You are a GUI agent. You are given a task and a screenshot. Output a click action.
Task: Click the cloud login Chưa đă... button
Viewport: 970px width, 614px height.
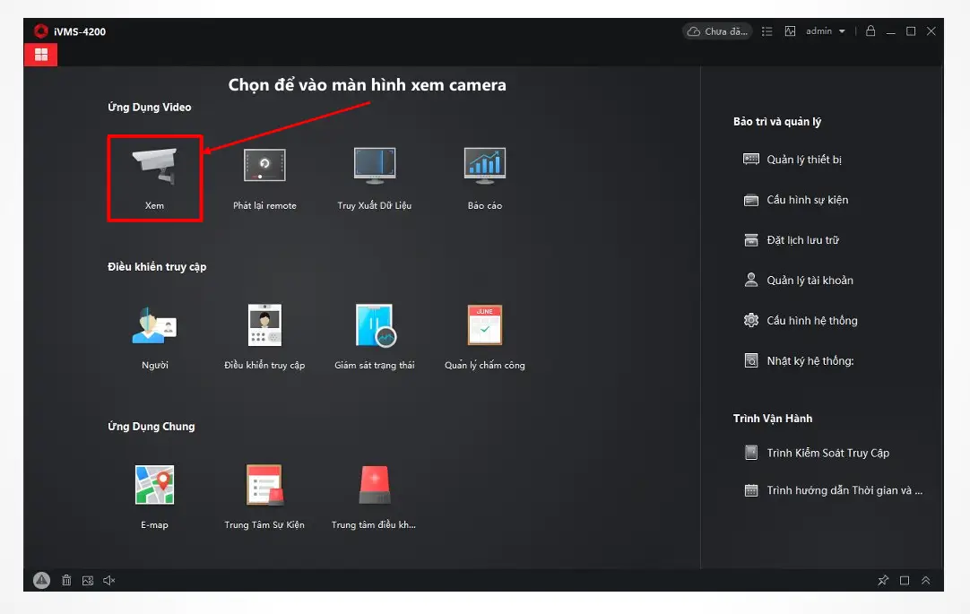[x=716, y=31]
